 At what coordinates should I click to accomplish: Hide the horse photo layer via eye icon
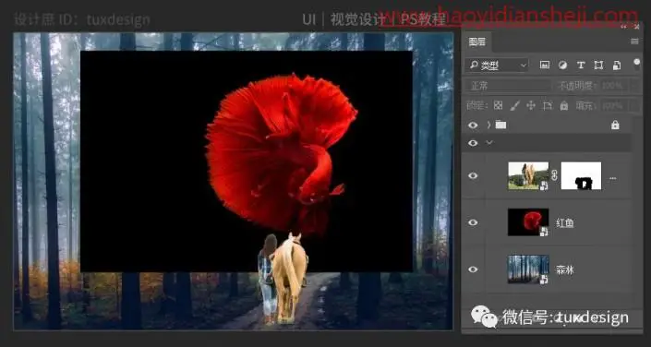click(473, 176)
